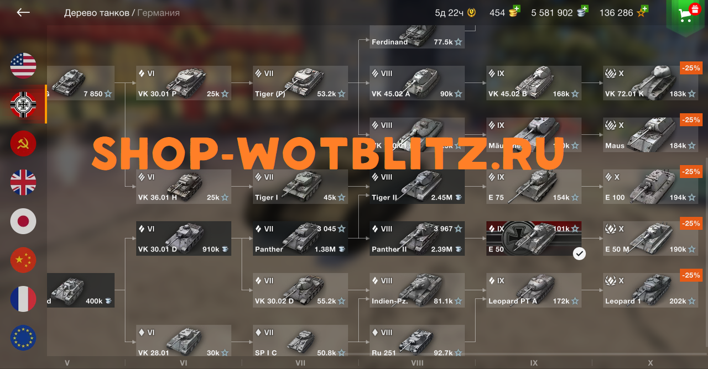The width and height of the screenshot is (708, 369).
Task: Open the Tiger II tank node
Action: point(417,187)
